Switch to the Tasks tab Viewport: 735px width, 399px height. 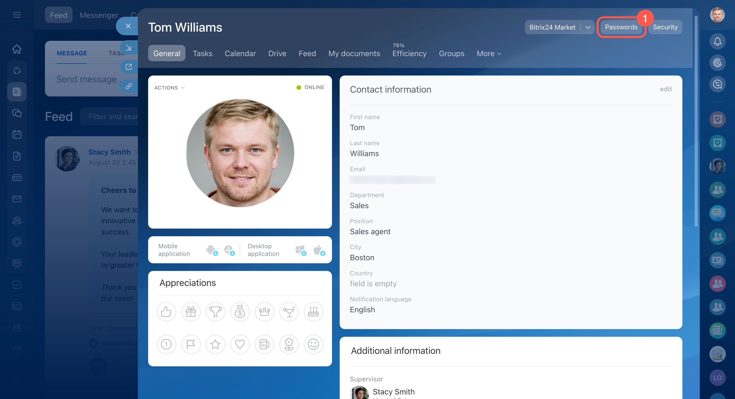click(x=202, y=54)
